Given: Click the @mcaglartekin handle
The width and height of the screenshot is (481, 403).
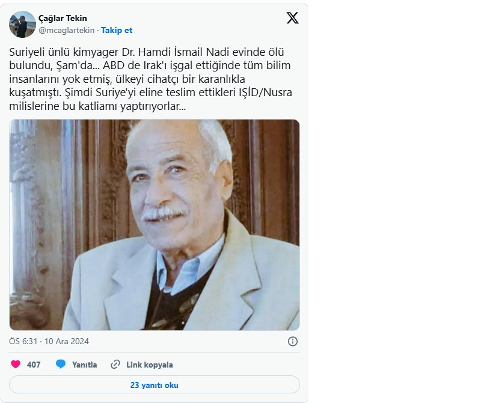Looking at the screenshot, I should (67, 30).
